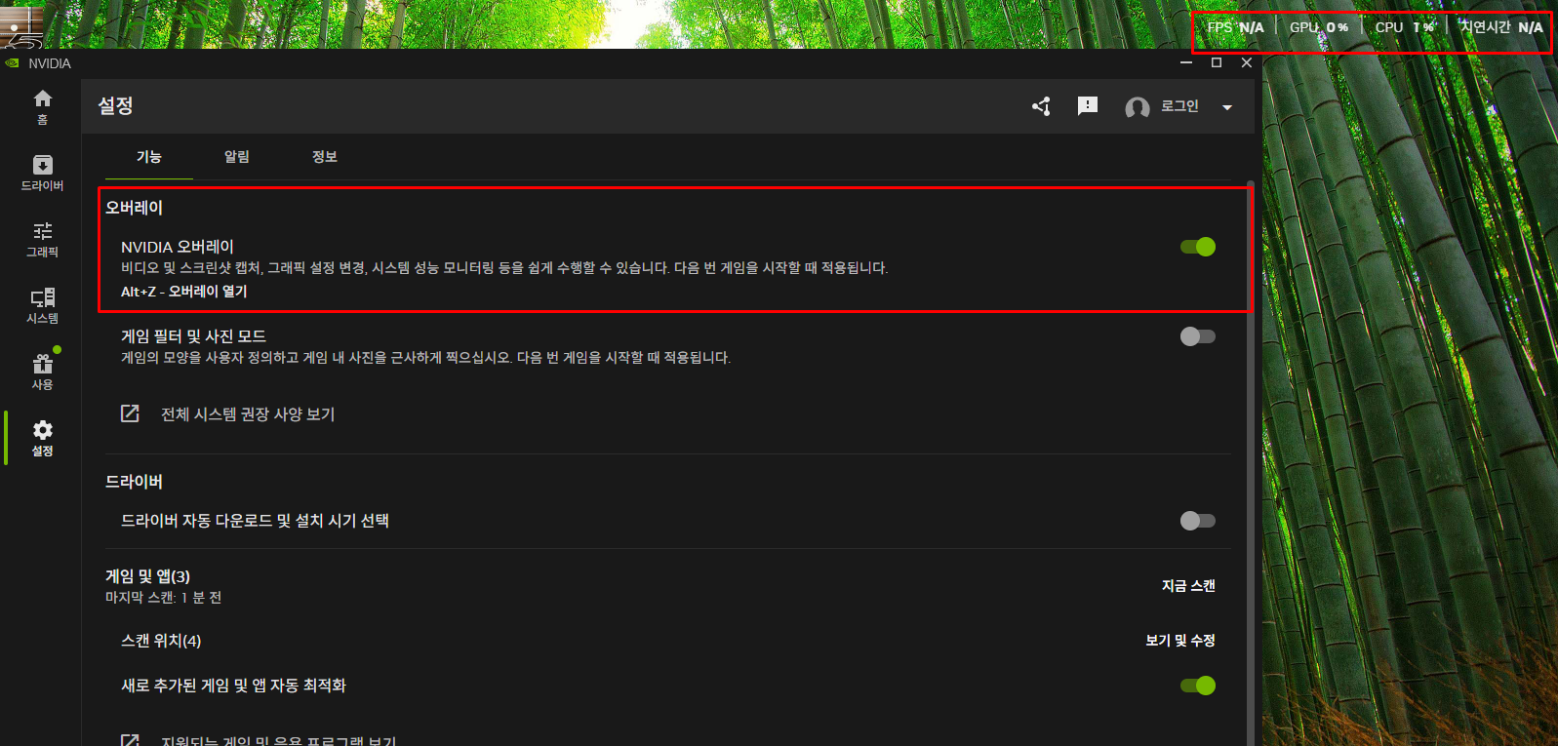Minimize the NVIDIA app window
This screenshot has height=746, width=1558.
(1186, 62)
